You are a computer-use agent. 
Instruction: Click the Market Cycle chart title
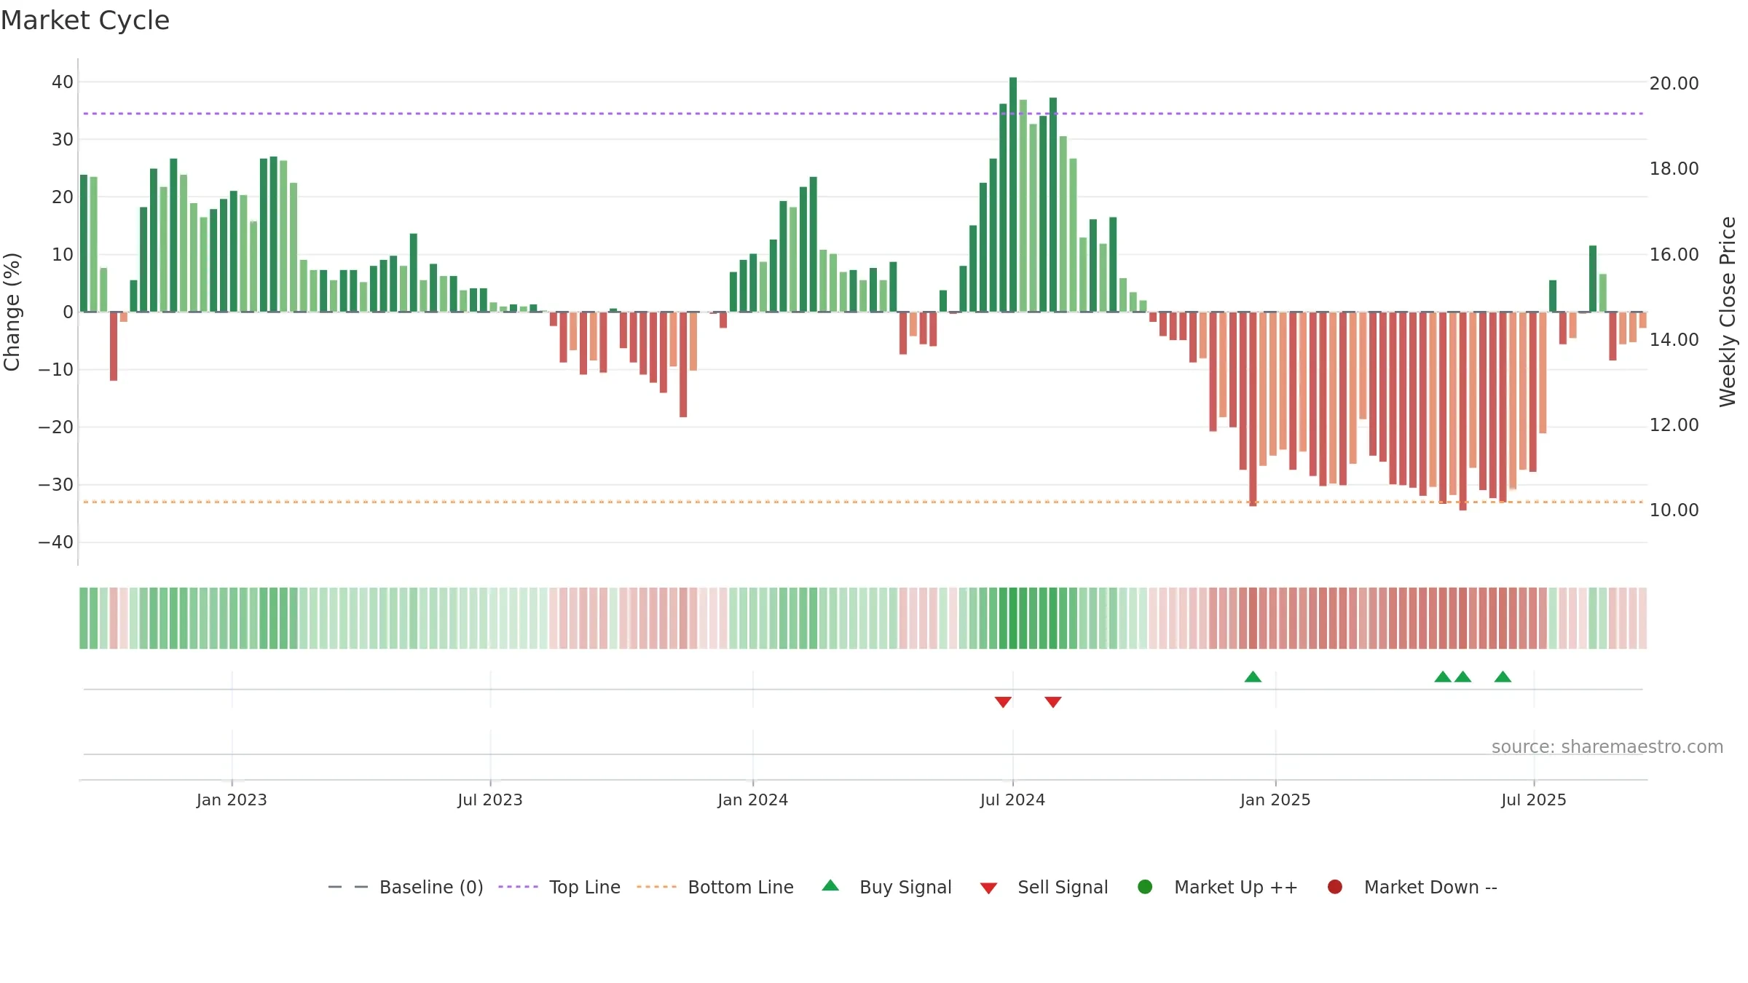click(85, 20)
